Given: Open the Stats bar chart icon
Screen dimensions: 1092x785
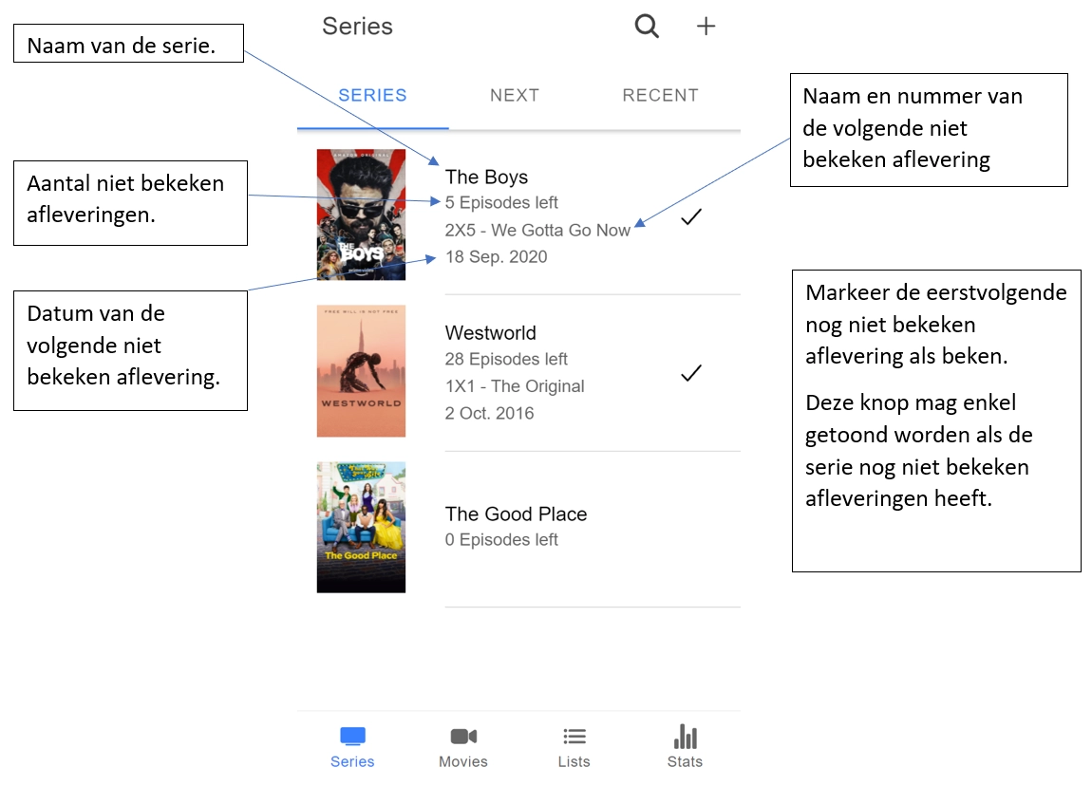Looking at the screenshot, I should tap(686, 737).
